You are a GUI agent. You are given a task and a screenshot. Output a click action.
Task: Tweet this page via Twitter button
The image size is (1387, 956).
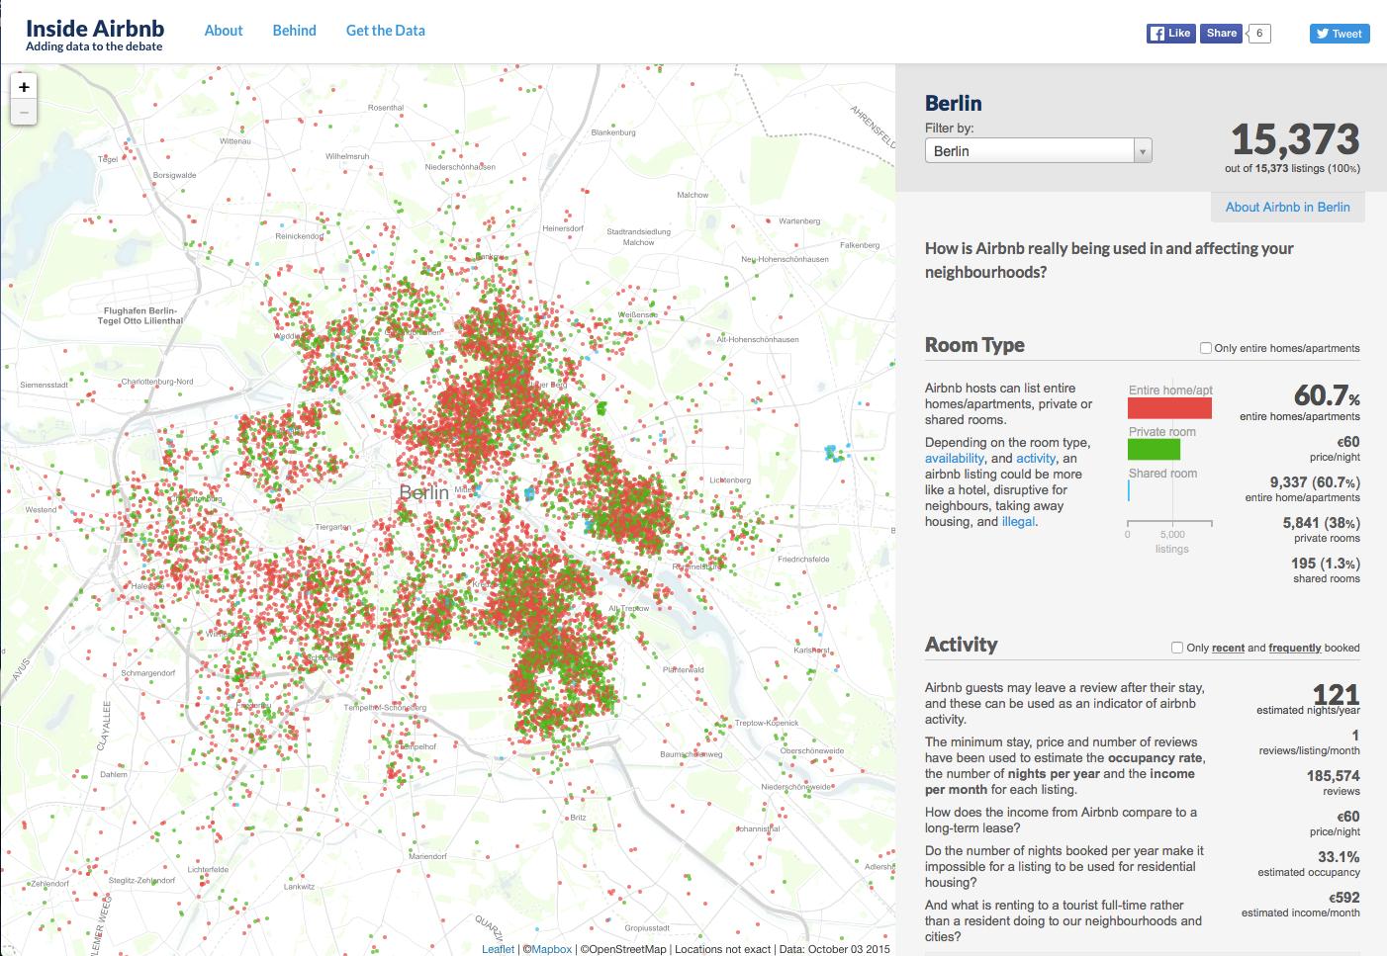(x=1339, y=34)
